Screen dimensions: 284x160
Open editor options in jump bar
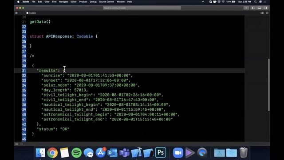[x=262, y=13]
